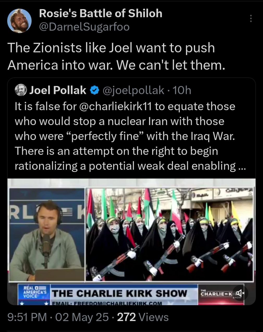Open the Rosie's Battle of Shiloh display name
Viewport: 263px width, 332px height.
click(101, 13)
